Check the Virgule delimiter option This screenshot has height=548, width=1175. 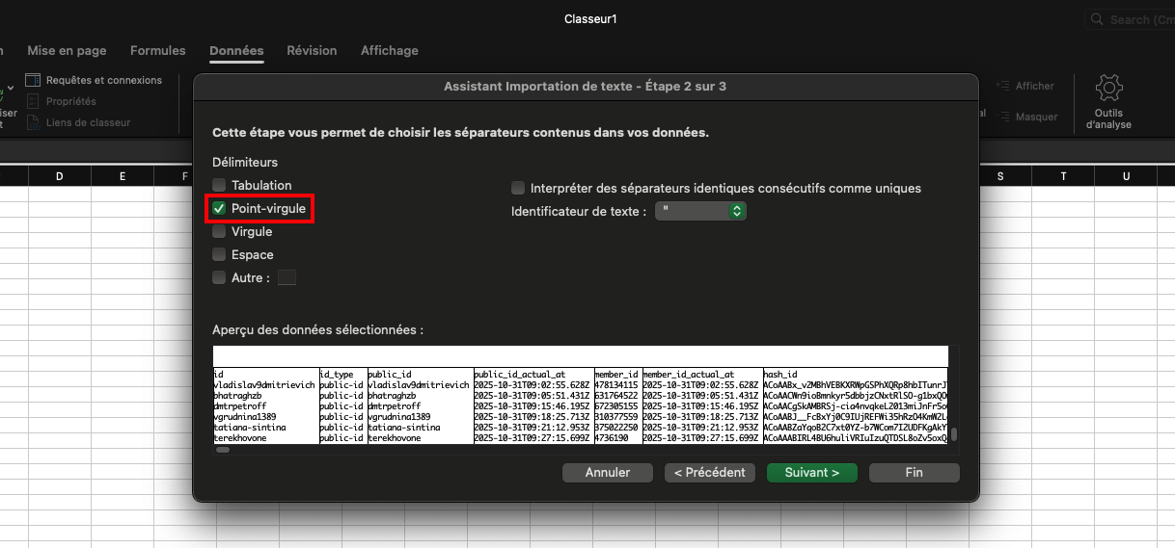point(220,231)
